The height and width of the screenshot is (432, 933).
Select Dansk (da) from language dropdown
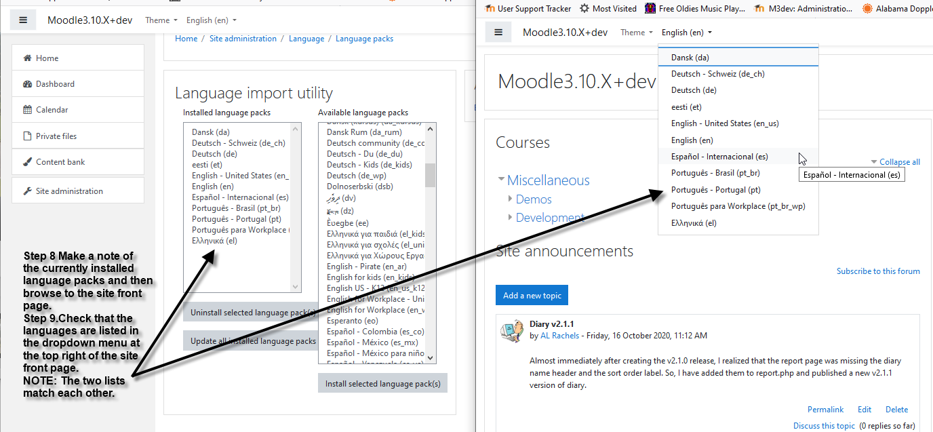[738, 58]
